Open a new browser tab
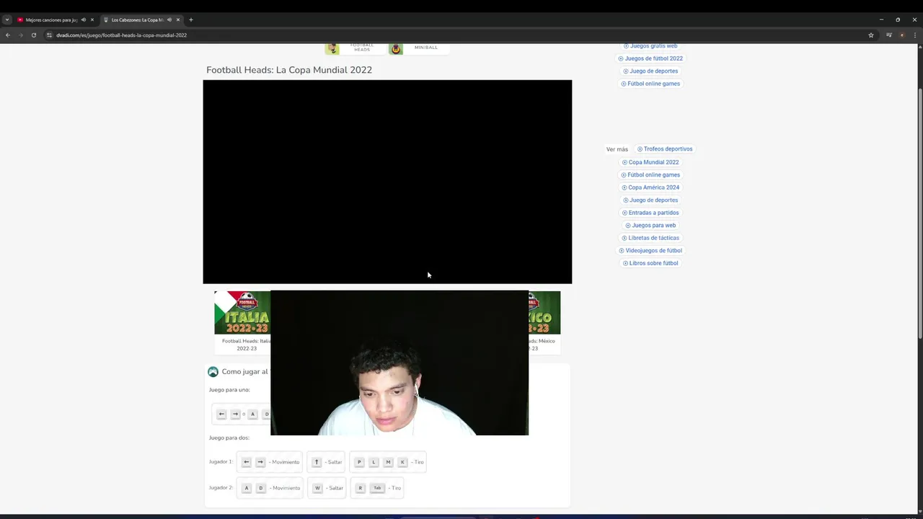The image size is (923, 519). [x=190, y=19]
